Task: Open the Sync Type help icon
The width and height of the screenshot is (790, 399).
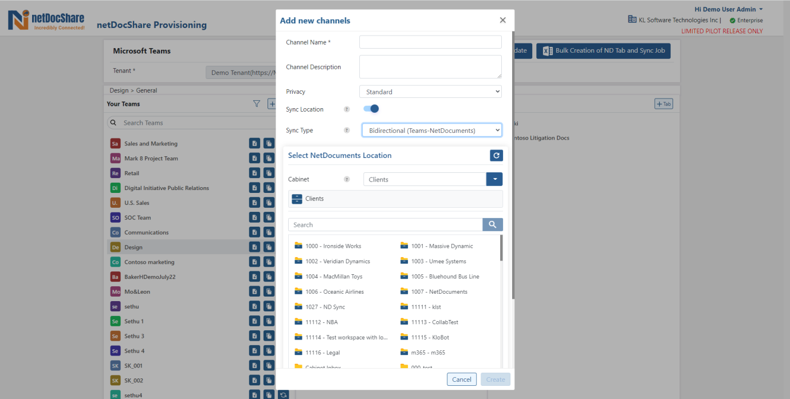Action: (x=347, y=131)
